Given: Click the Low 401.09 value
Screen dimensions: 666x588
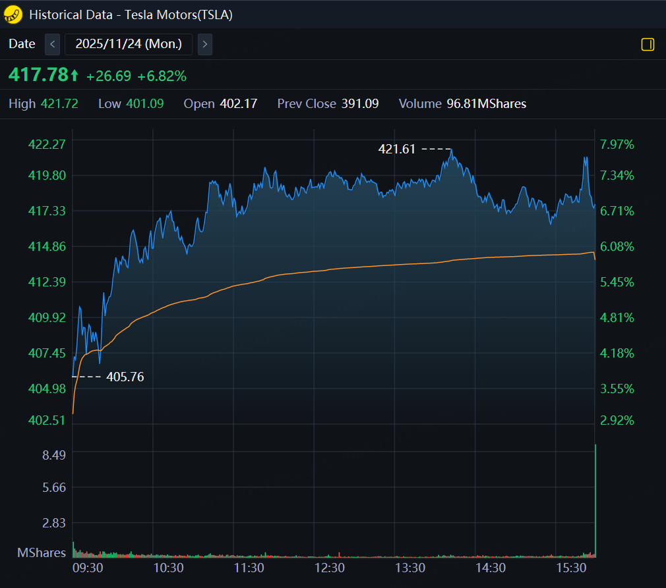Looking at the screenshot, I should [x=145, y=103].
